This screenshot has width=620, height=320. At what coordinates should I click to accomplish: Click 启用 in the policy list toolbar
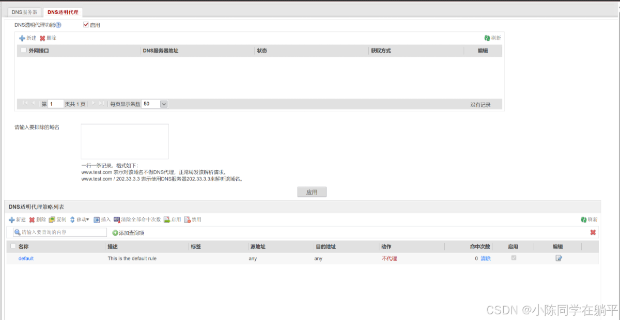pyautogui.click(x=172, y=220)
